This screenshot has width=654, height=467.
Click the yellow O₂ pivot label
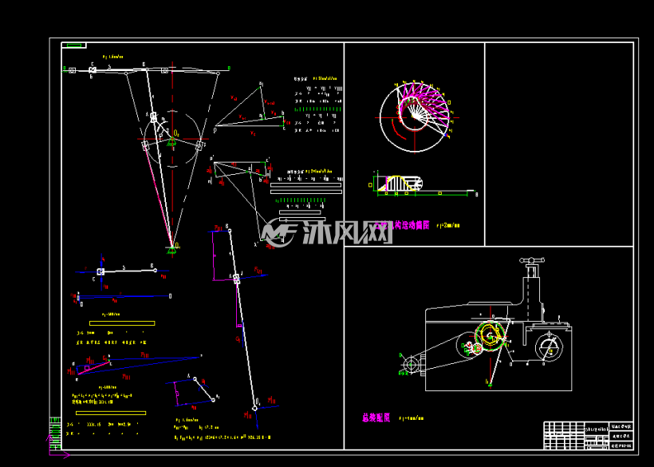coord(176,133)
